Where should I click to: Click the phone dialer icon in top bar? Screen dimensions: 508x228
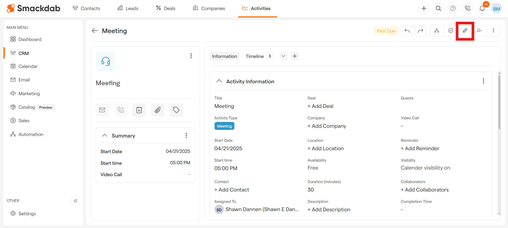[x=467, y=8]
